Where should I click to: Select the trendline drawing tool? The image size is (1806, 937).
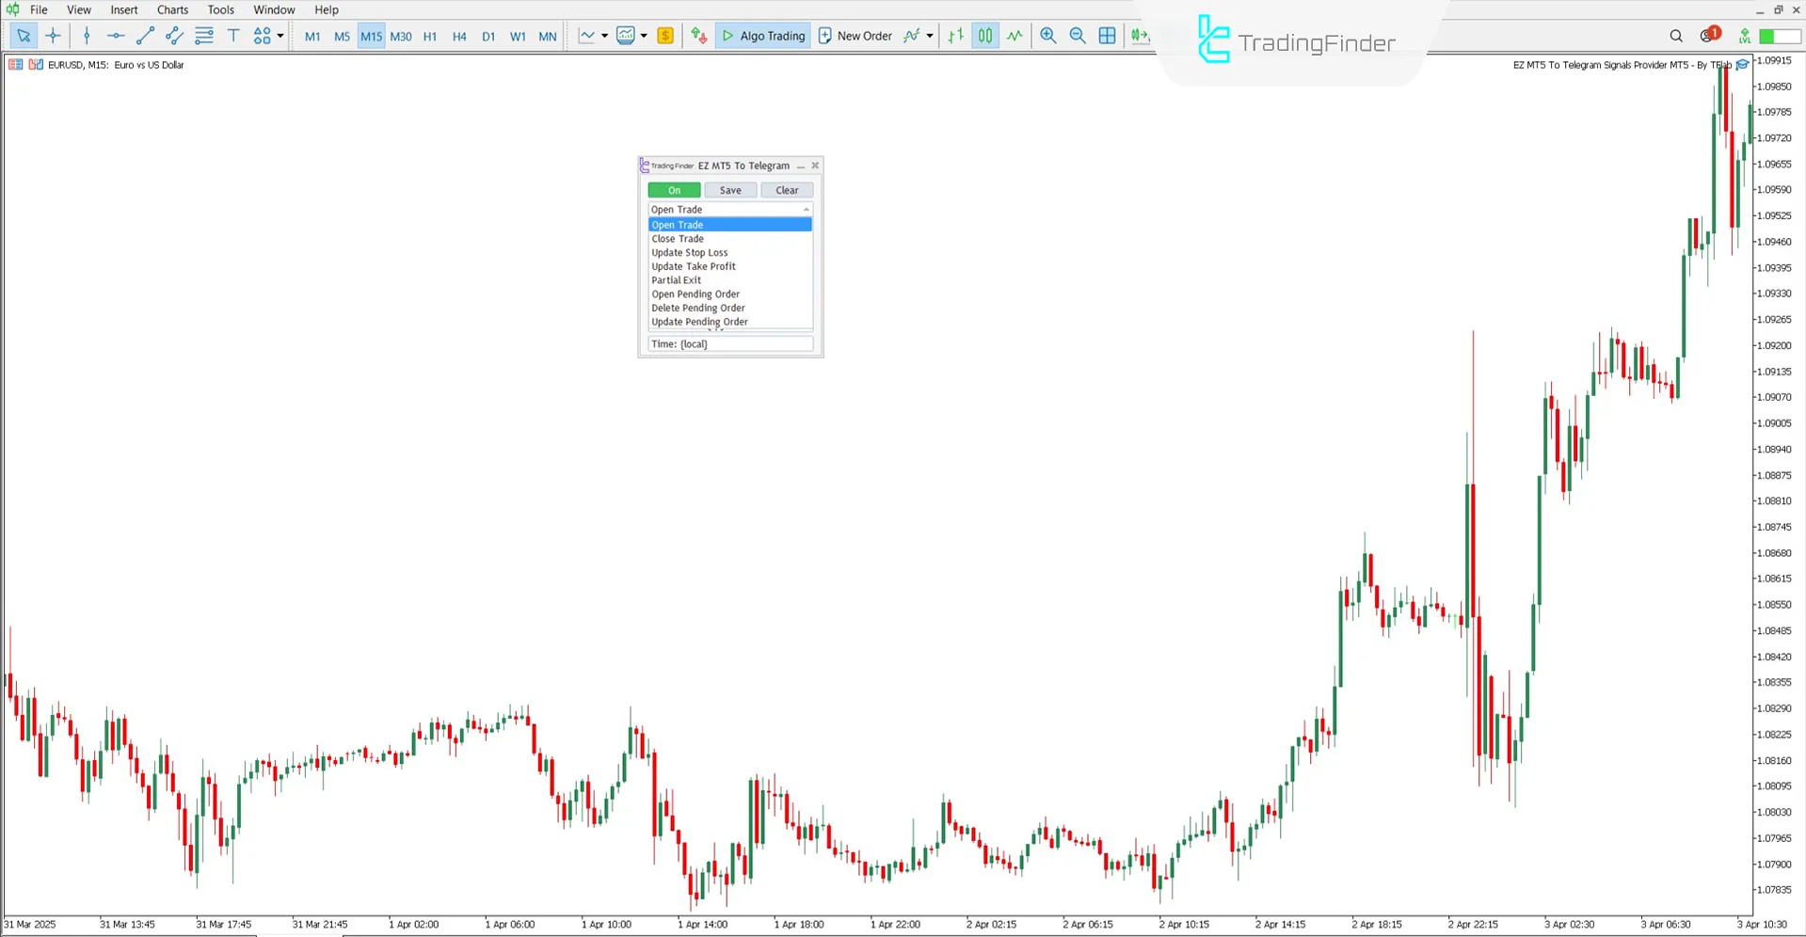click(x=145, y=36)
